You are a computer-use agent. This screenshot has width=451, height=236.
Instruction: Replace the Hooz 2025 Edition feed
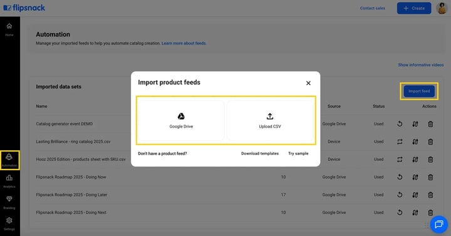pyautogui.click(x=400, y=160)
